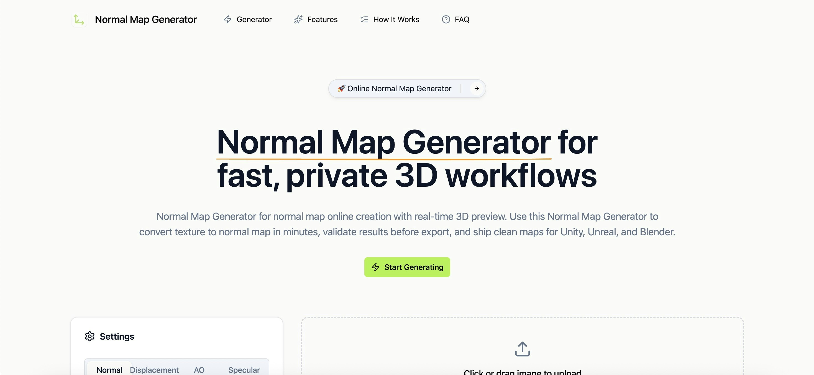Open the AO tab
The height and width of the screenshot is (375, 814).
click(x=199, y=370)
